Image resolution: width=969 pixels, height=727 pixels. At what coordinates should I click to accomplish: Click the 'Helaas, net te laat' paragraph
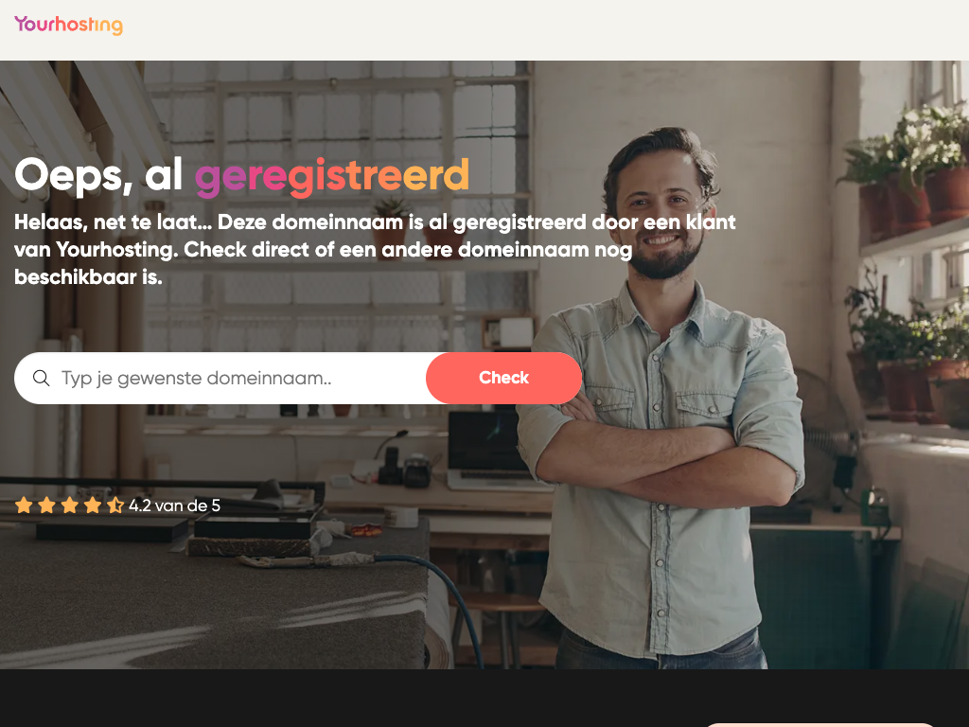[375, 249]
